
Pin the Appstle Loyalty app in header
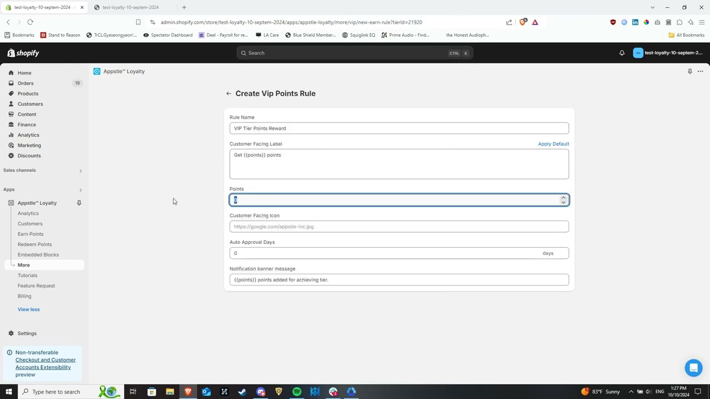click(690, 71)
